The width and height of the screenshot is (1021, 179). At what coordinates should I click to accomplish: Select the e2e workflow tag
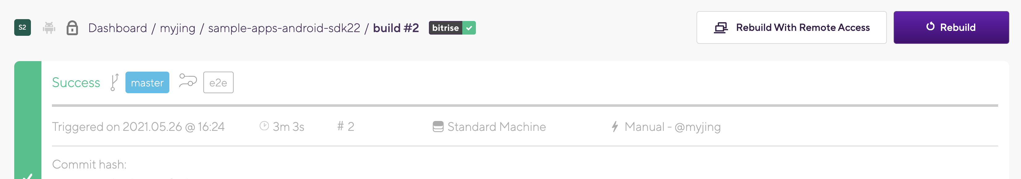(218, 82)
